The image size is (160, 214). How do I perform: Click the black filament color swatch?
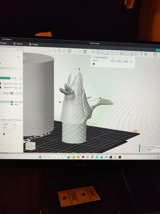0,88
